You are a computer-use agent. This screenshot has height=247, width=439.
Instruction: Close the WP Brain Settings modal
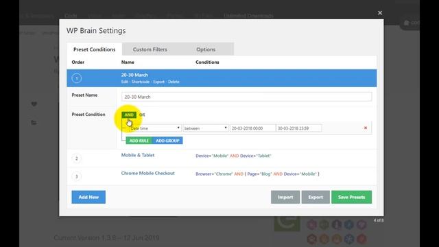click(380, 13)
